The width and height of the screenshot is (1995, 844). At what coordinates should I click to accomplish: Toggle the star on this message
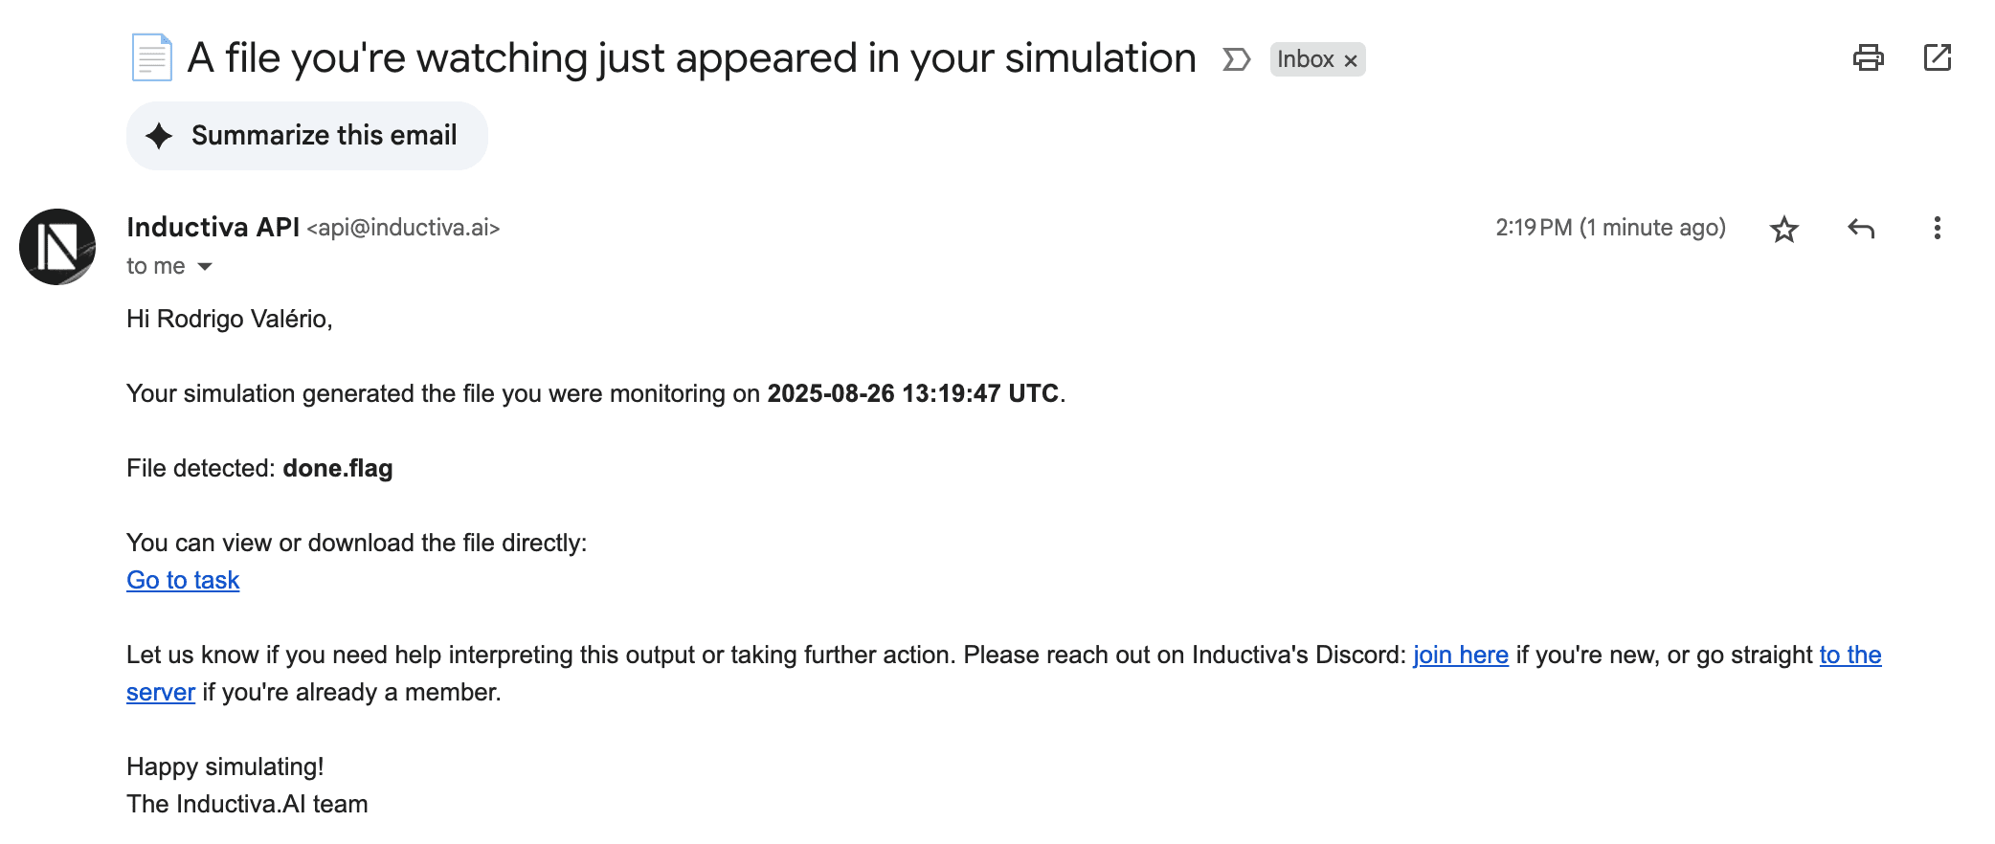pos(1784,229)
